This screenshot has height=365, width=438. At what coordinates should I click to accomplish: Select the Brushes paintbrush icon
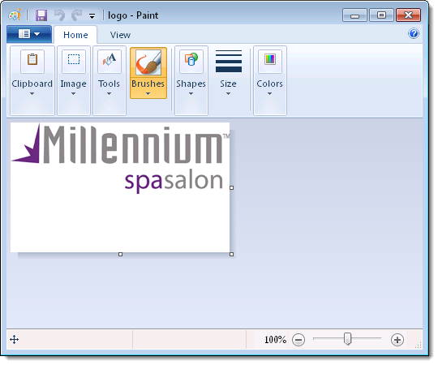click(x=148, y=62)
